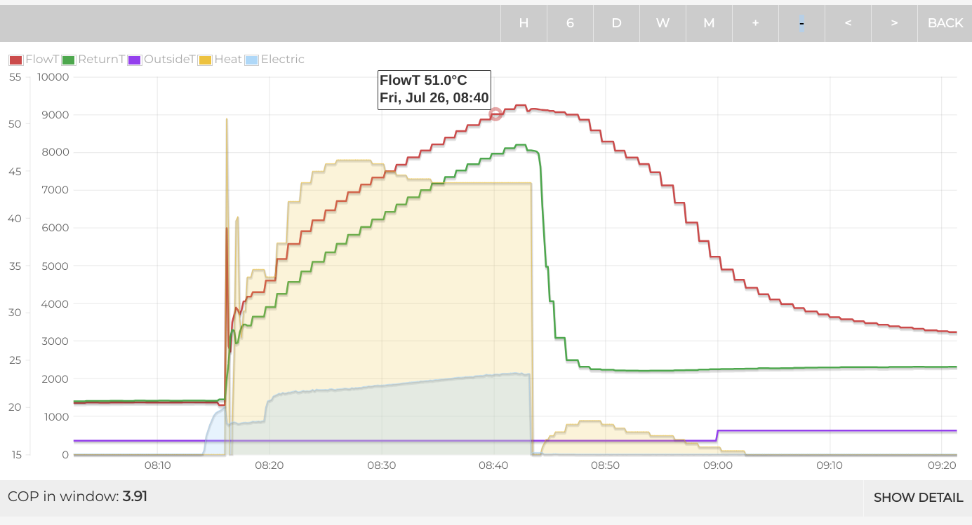Image resolution: width=972 pixels, height=525 pixels.
Task: Click the 08:50 time axis label
Action: click(x=605, y=465)
